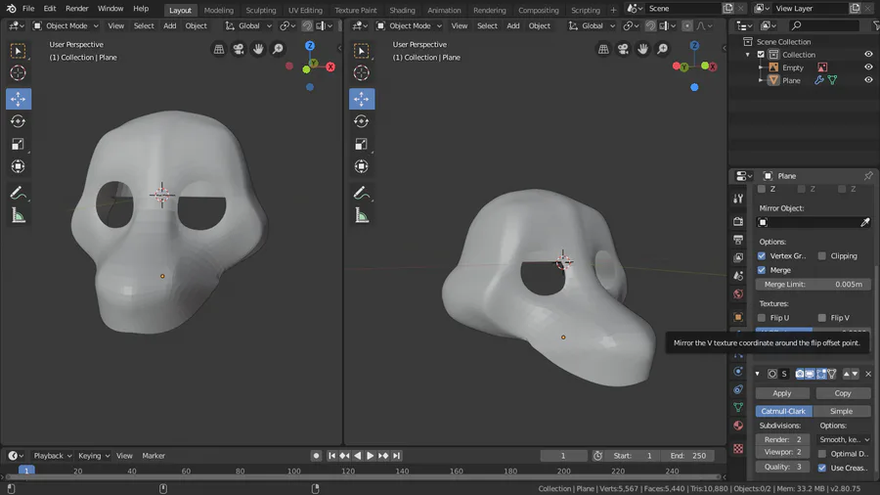
Task: Click the Apply modifier button
Action: (x=782, y=393)
